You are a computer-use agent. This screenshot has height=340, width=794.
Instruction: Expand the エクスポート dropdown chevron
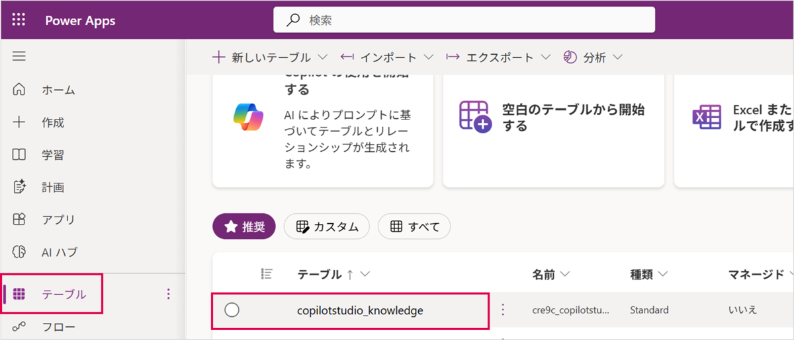tap(545, 57)
